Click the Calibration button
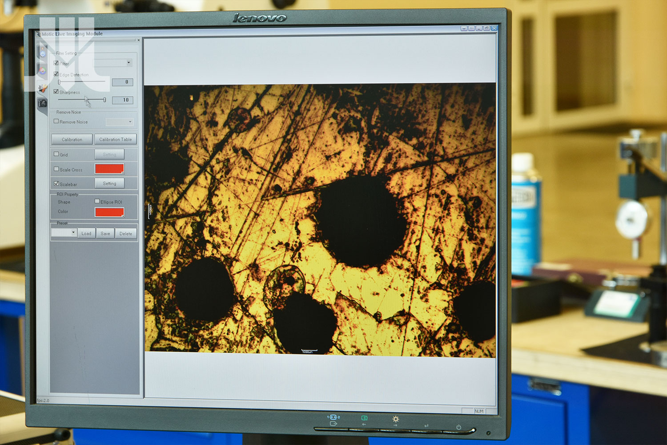 click(72, 139)
